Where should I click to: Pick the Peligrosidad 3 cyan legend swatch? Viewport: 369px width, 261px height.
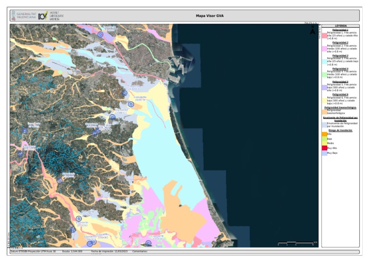tap(324, 61)
